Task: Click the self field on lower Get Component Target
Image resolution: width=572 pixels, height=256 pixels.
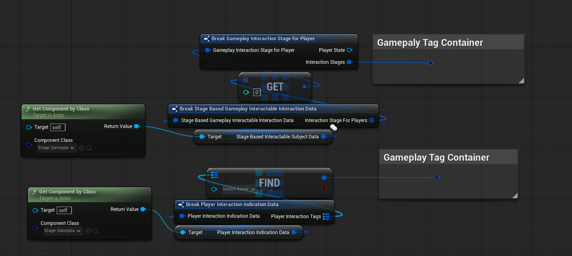Action: [x=63, y=210]
